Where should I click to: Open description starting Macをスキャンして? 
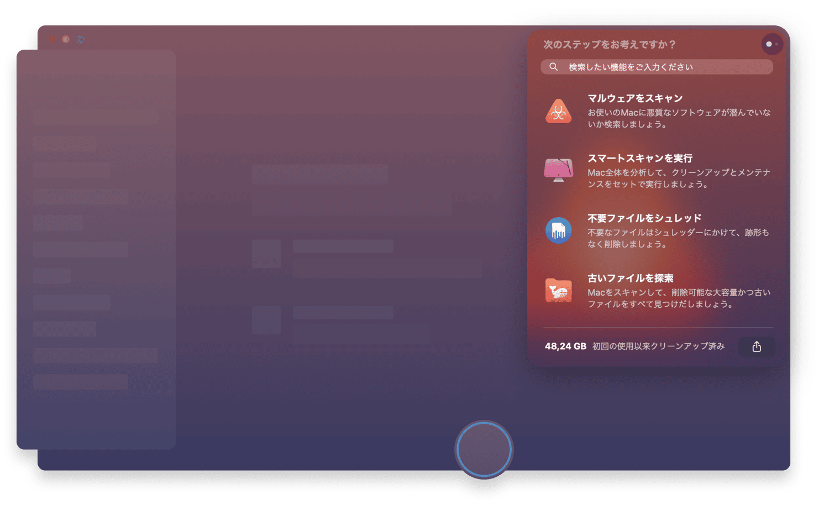[679, 298]
